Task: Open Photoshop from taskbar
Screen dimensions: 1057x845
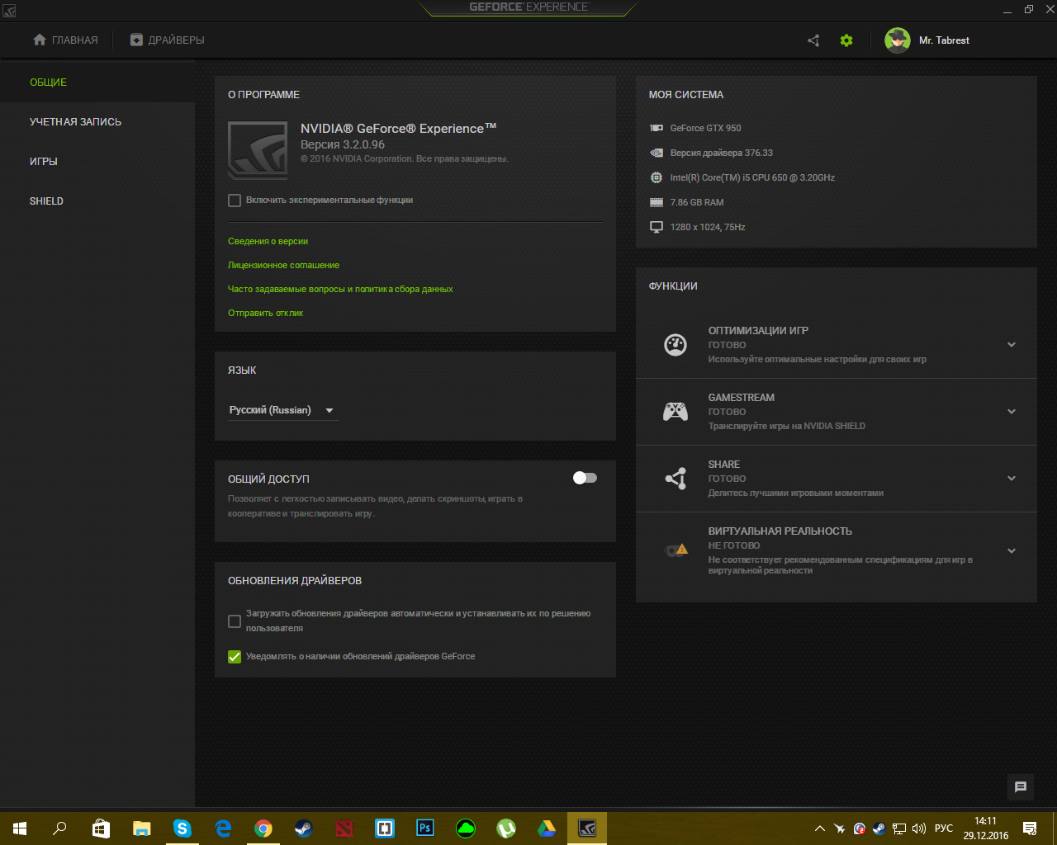Action: coord(425,828)
